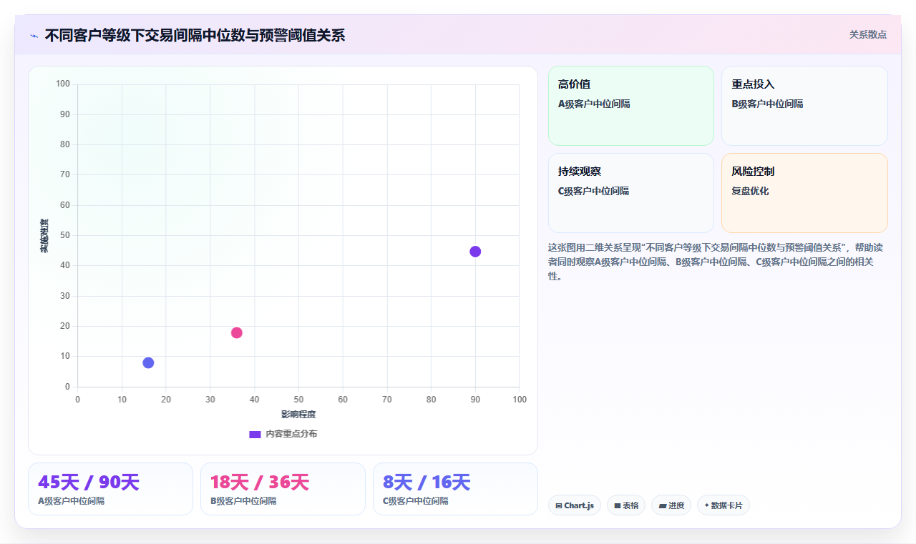The height and width of the screenshot is (544, 916).
Task: Click the 实施难度 y-axis title
Action: pos(44,236)
